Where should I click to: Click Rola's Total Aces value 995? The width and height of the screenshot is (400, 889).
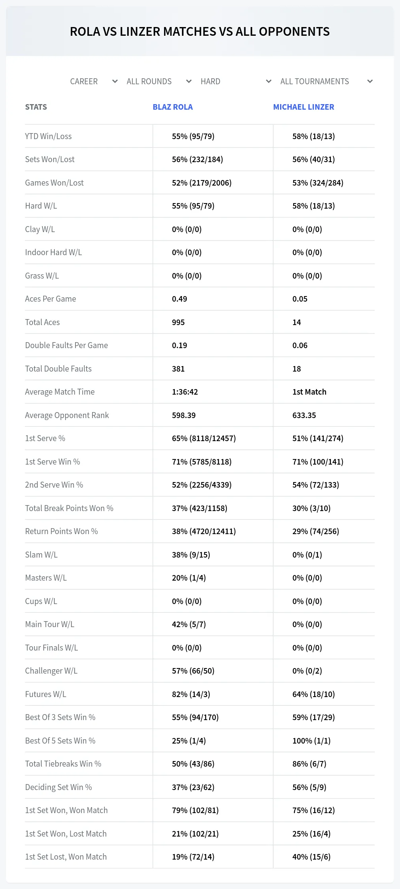tap(178, 322)
